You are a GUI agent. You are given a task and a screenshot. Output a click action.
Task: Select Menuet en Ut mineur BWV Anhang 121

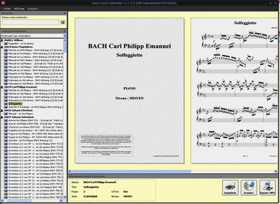point(36,70)
